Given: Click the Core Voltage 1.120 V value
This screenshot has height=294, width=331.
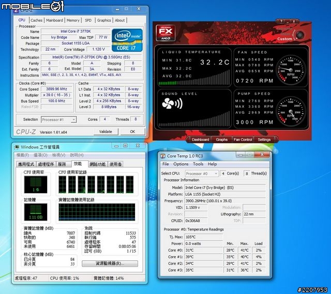Looking at the screenshot, I should click(99, 49).
